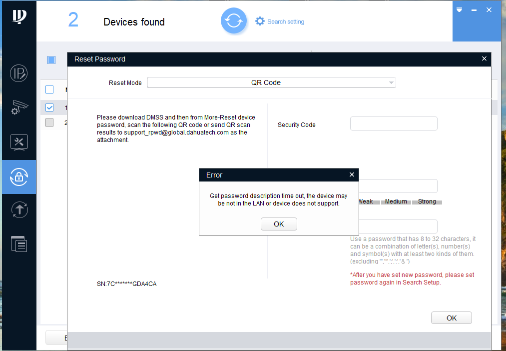This screenshot has height=351, width=506.
Task: Click the new password field above strength bar
Action: pos(398,186)
